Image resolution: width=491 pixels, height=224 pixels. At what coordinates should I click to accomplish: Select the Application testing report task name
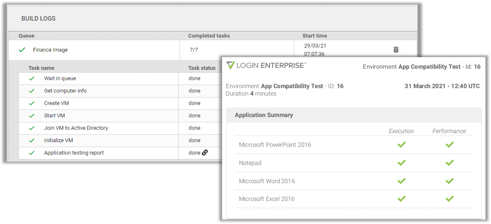pos(74,153)
